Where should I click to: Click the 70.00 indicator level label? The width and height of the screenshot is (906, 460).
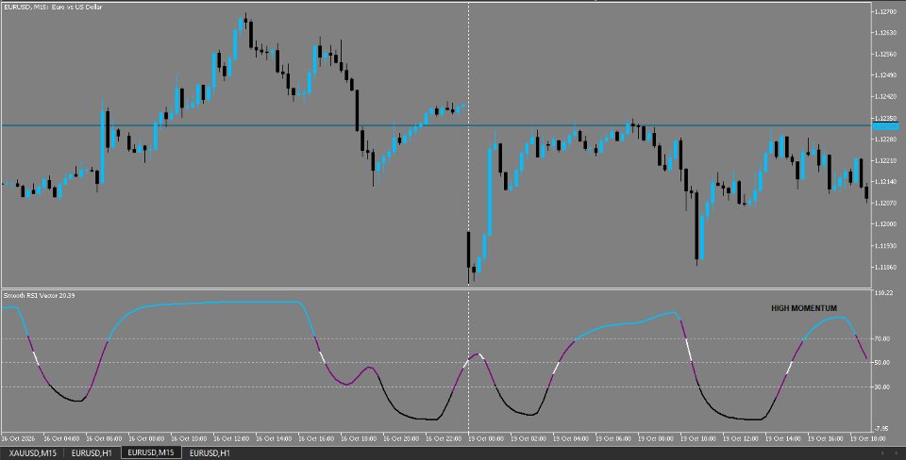(x=882, y=338)
